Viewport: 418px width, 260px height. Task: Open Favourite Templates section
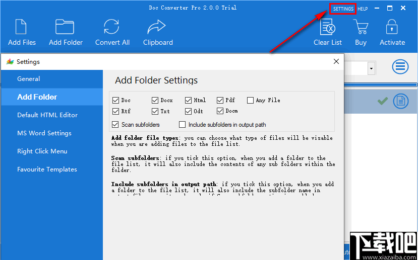[x=52, y=169]
